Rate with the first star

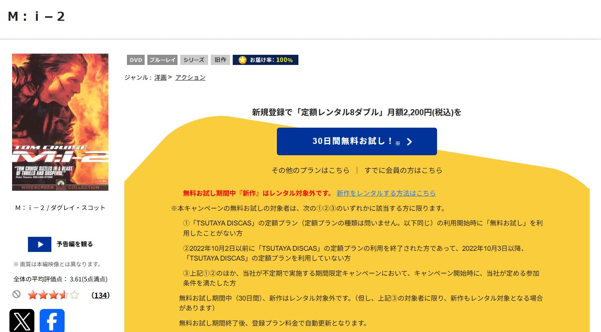(32, 295)
